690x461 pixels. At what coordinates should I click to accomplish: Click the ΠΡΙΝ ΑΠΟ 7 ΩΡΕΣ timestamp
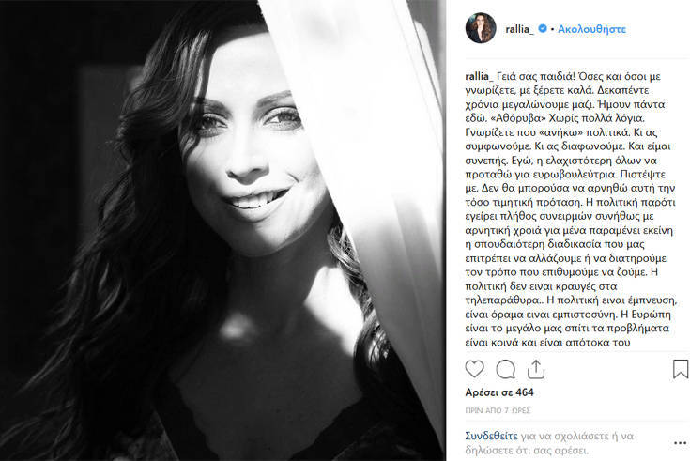point(498,410)
